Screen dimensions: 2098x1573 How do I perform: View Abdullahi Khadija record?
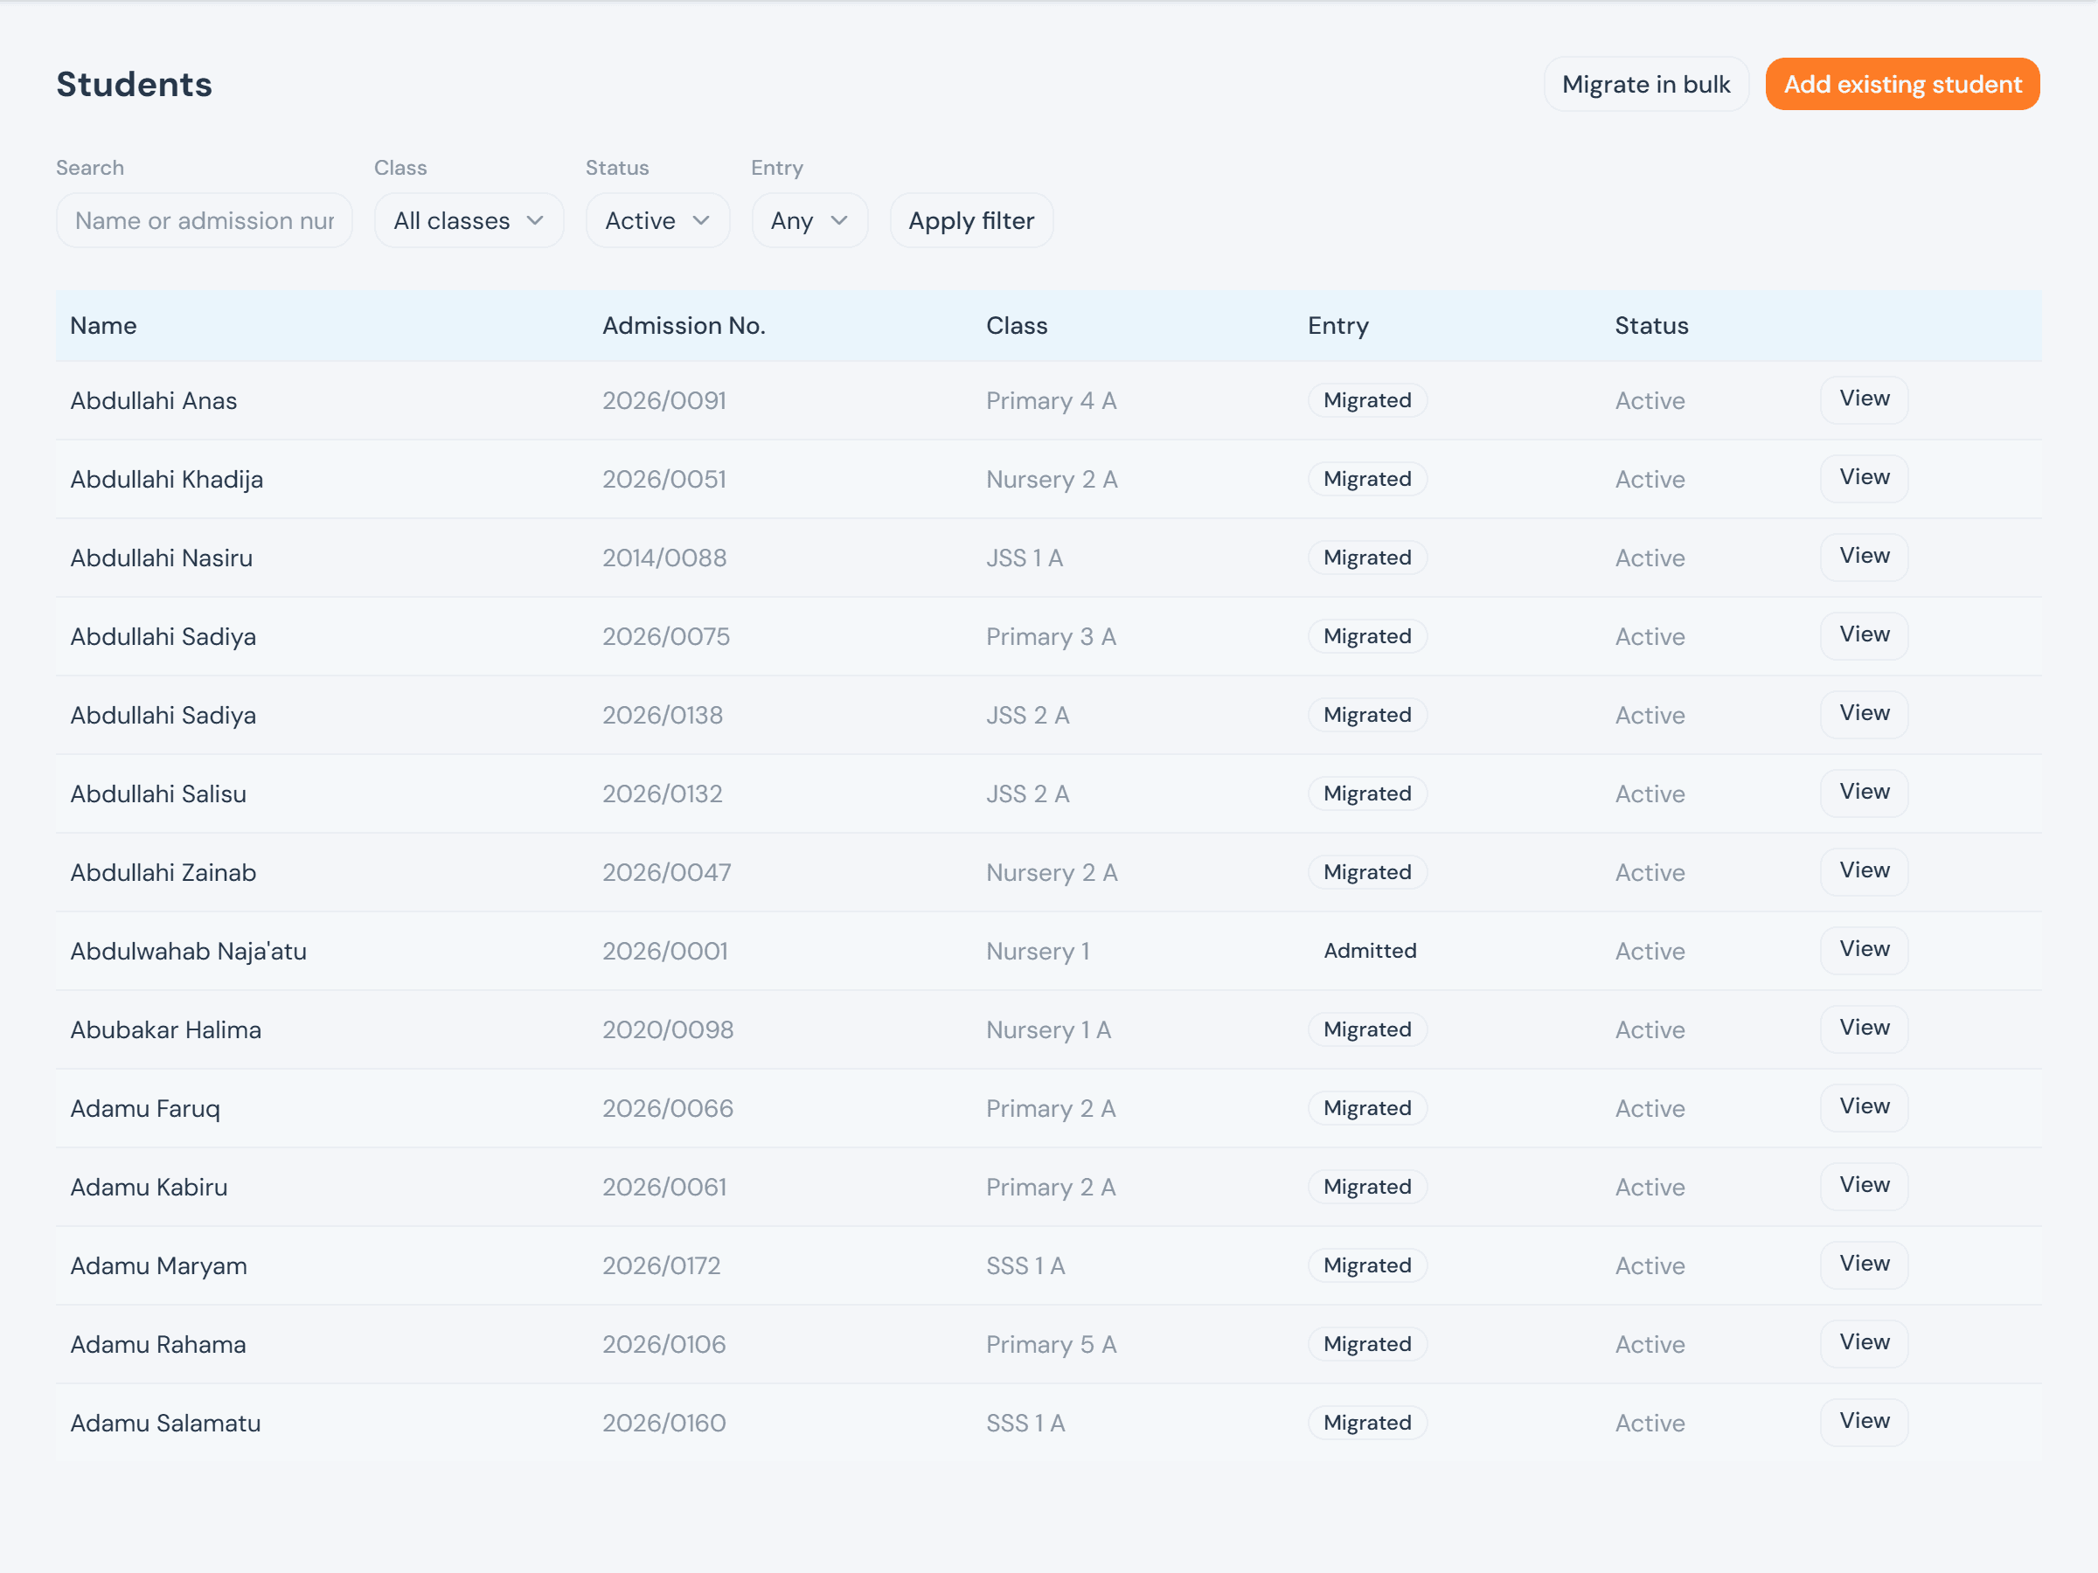click(x=1864, y=478)
